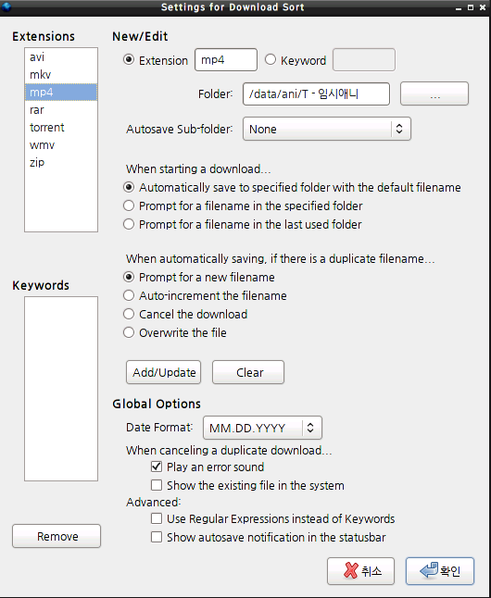Select the Keyword radio button
Image resolution: width=491 pixels, height=598 pixels.
(x=271, y=60)
